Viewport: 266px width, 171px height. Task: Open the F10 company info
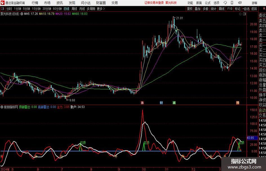230,9
